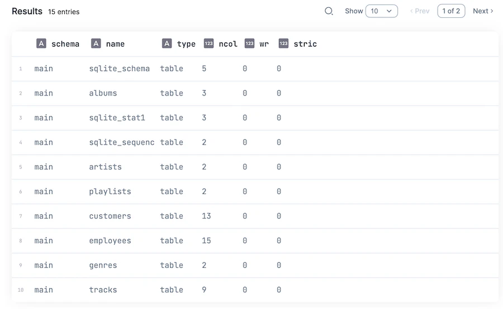Click the Prev page button

(x=420, y=11)
